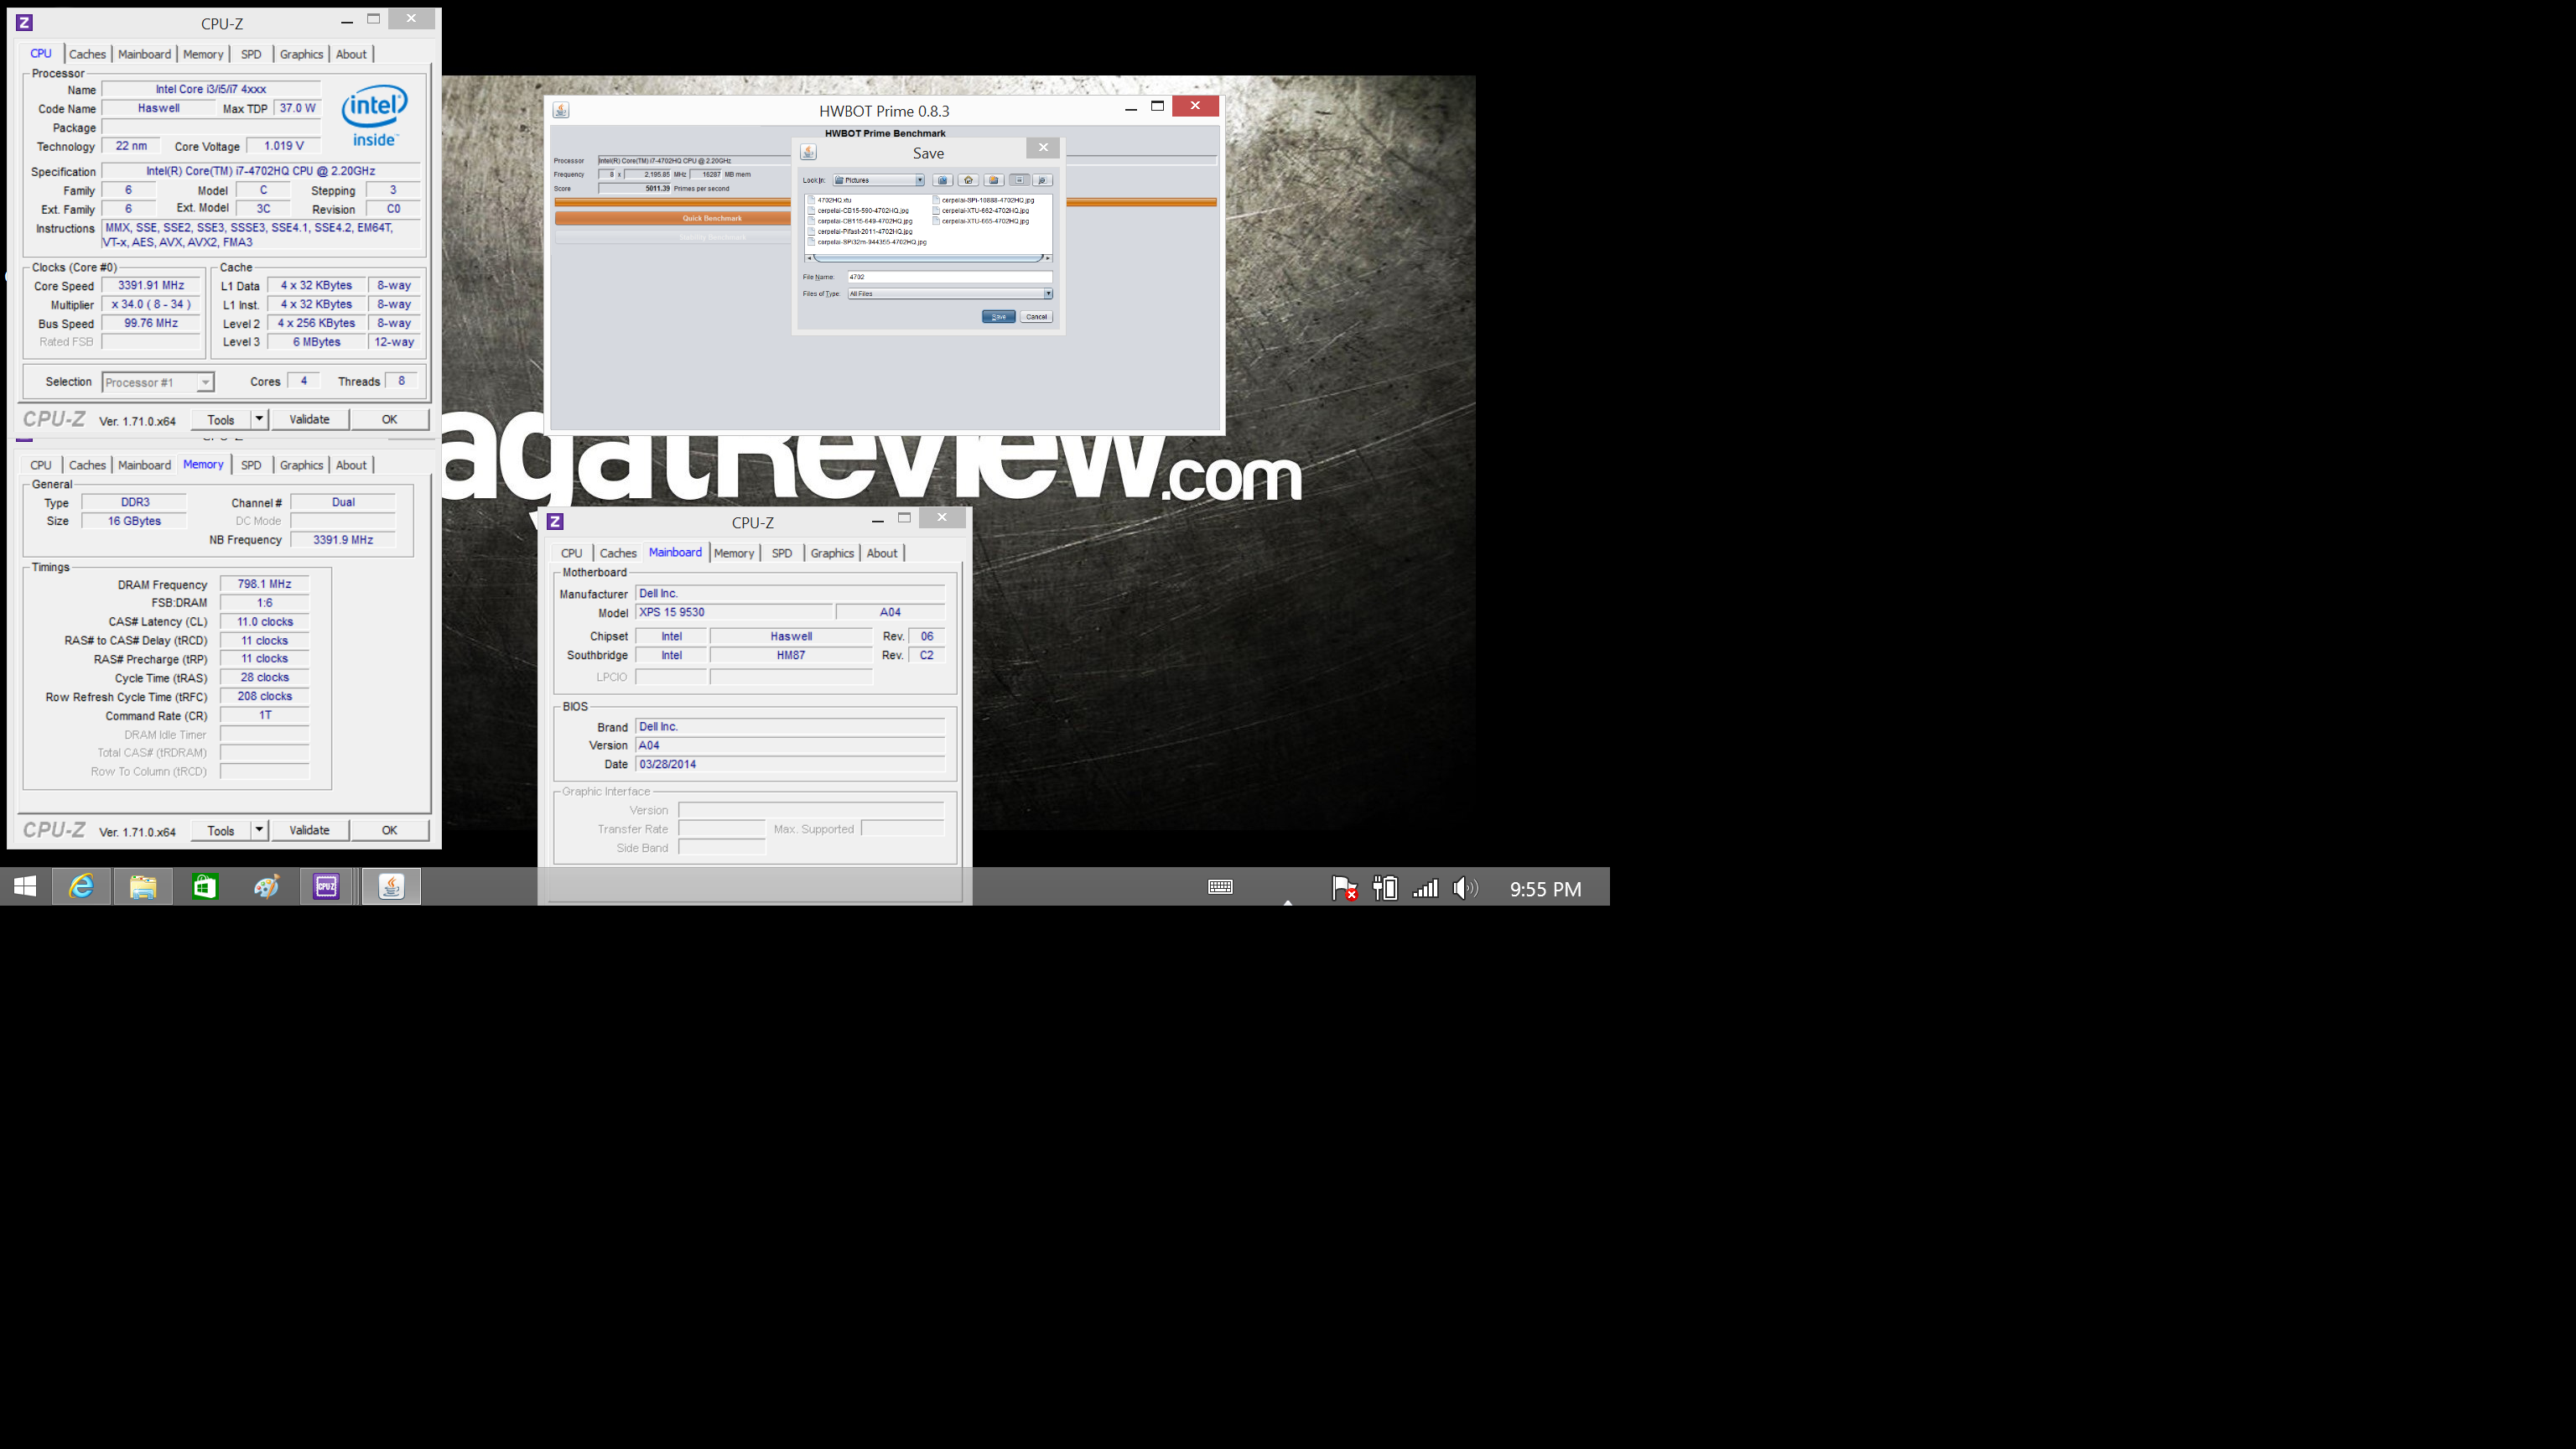Screen dimensions: 2576x1449
Task: Click Cancel in the Save dialog
Action: (x=1036, y=317)
